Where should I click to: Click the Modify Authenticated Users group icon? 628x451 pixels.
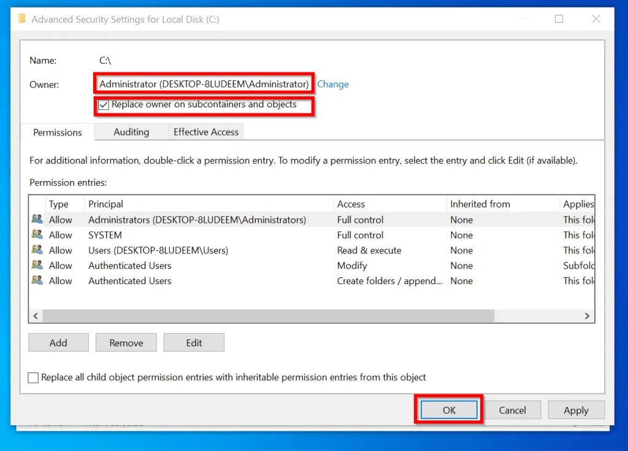37,264
